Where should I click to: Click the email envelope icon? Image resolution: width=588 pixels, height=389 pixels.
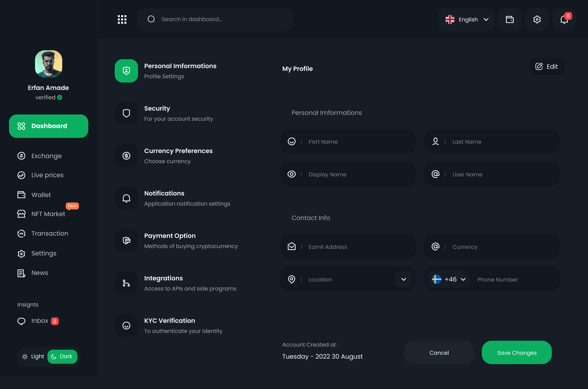(291, 247)
